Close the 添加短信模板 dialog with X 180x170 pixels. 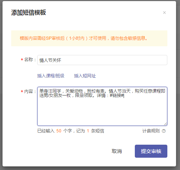(x=164, y=13)
